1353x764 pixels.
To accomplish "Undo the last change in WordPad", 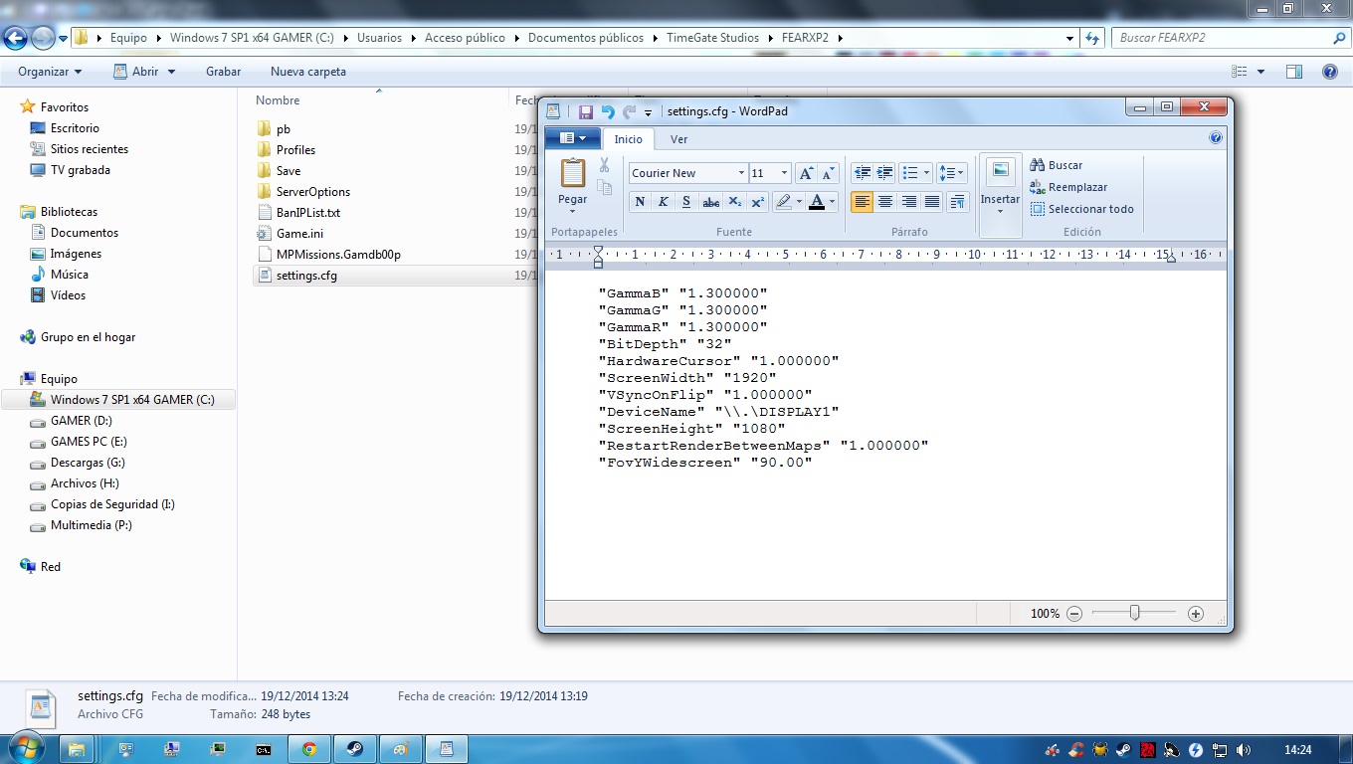I will [x=608, y=111].
